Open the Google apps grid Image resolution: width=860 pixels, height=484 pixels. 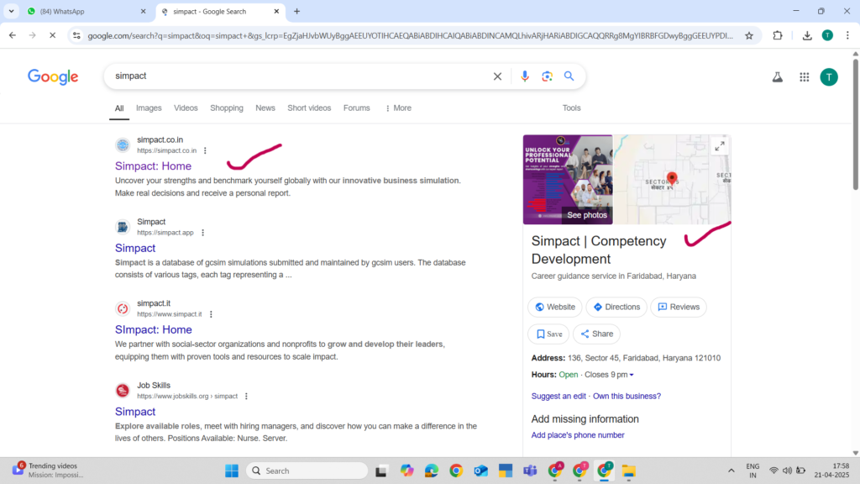(804, 76)
